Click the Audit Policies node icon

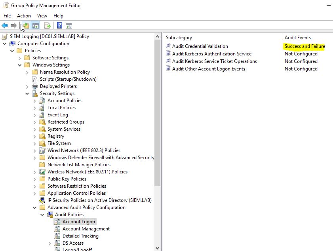coord(50,215)
